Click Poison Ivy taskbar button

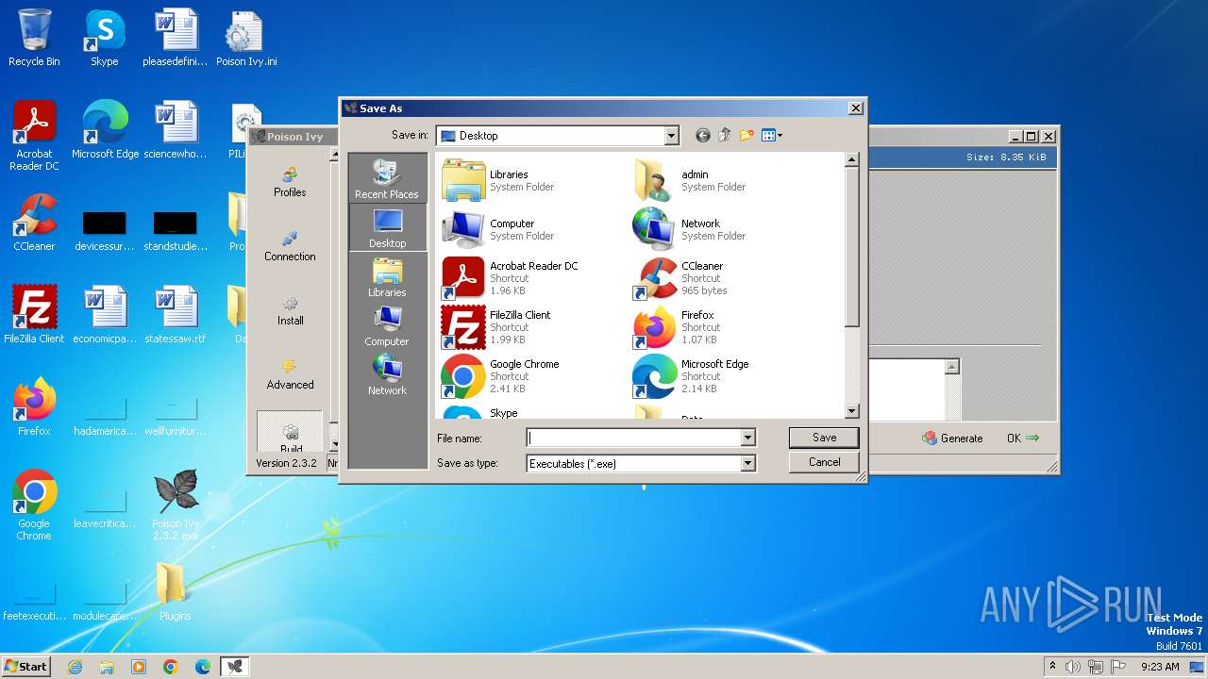point(234,667)
